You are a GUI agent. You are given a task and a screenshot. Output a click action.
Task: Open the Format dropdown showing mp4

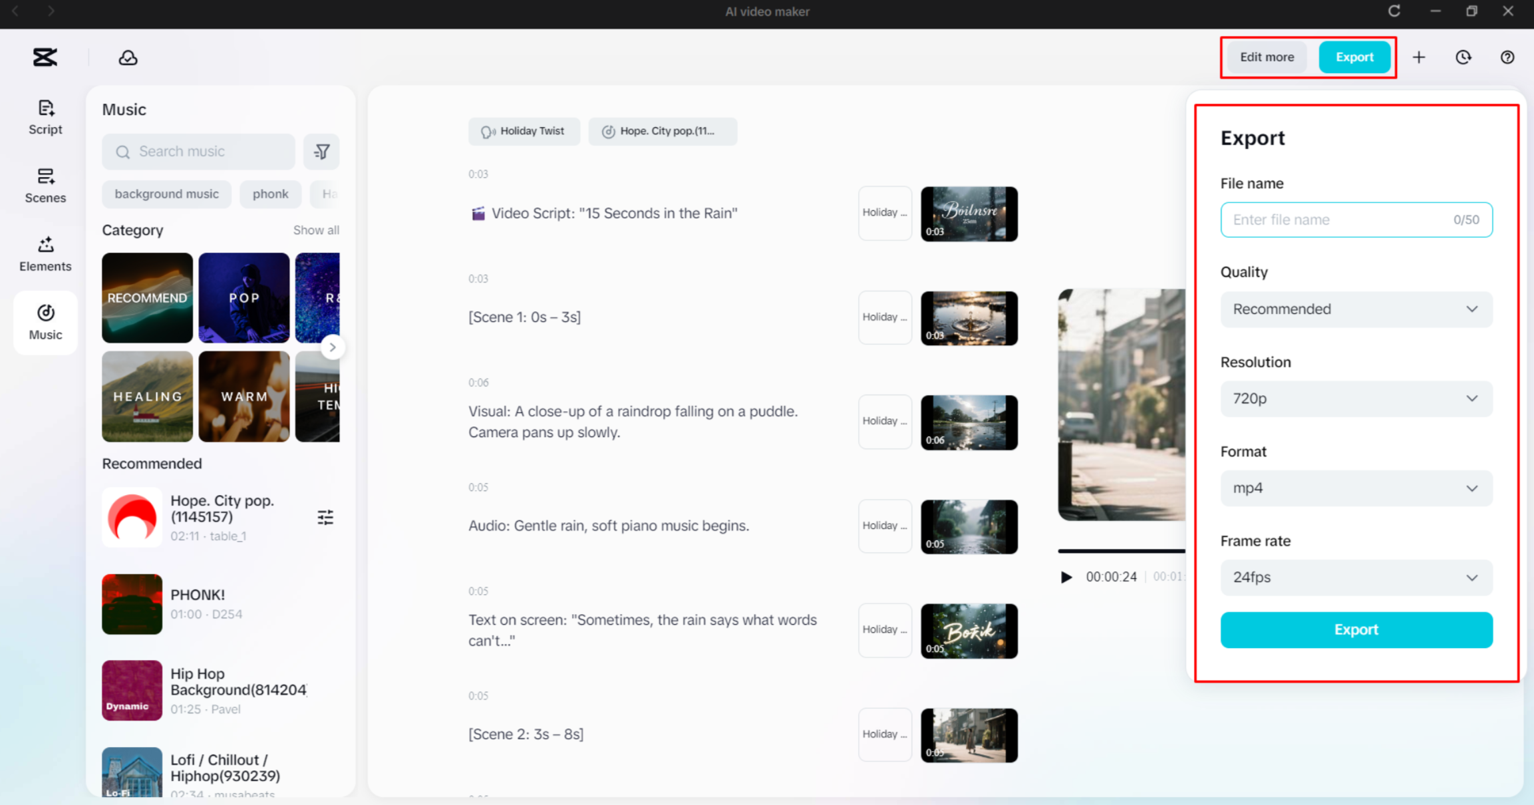tap(1356, 488)
